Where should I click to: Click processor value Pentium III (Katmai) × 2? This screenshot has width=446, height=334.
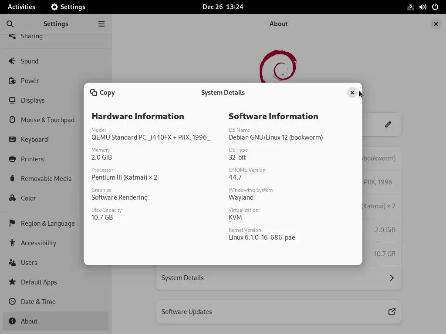124,177
